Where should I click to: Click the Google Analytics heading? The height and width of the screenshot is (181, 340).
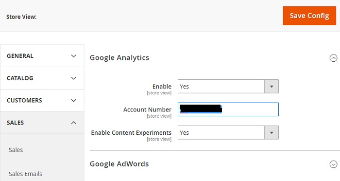click(119, 58)
